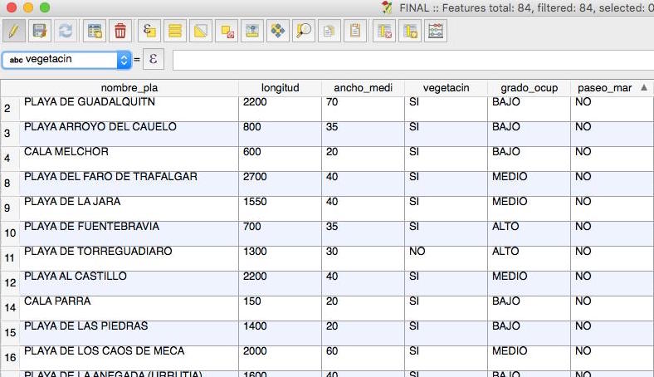Sort table by the longitud column header
The image size is (654, 377).
pyautogui.click(x=280, y=87)
